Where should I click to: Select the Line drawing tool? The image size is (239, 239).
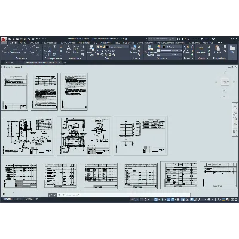(5, 50)
